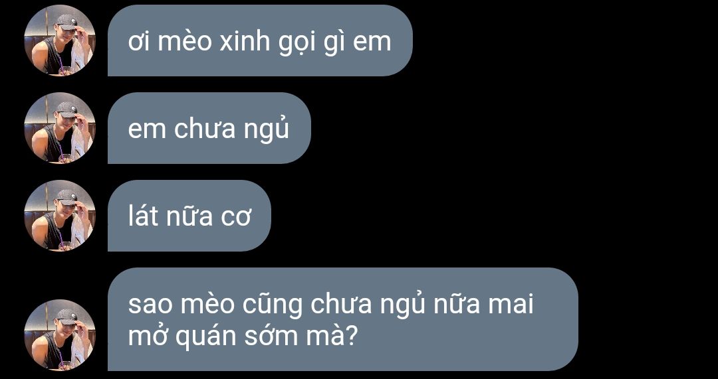Open avatar next to 'sao mèo cũng chưa ngủ' message
This screenshot has height=379, width=718.
[x=60, y=335]
